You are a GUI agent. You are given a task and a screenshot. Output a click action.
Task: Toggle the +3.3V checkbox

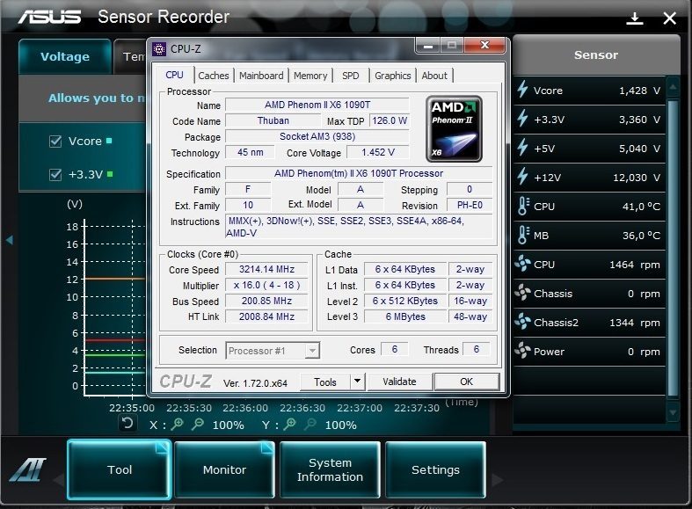(x=55, y=175)
